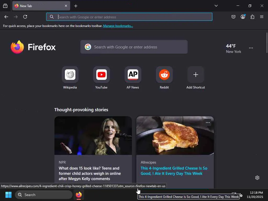
Task: Focus the top address bar field
Action: click(129, 17)
